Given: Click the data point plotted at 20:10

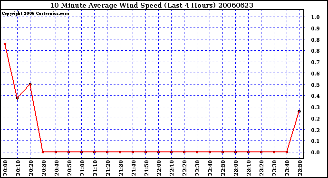Looking at the screenshot, I should 18,98.
